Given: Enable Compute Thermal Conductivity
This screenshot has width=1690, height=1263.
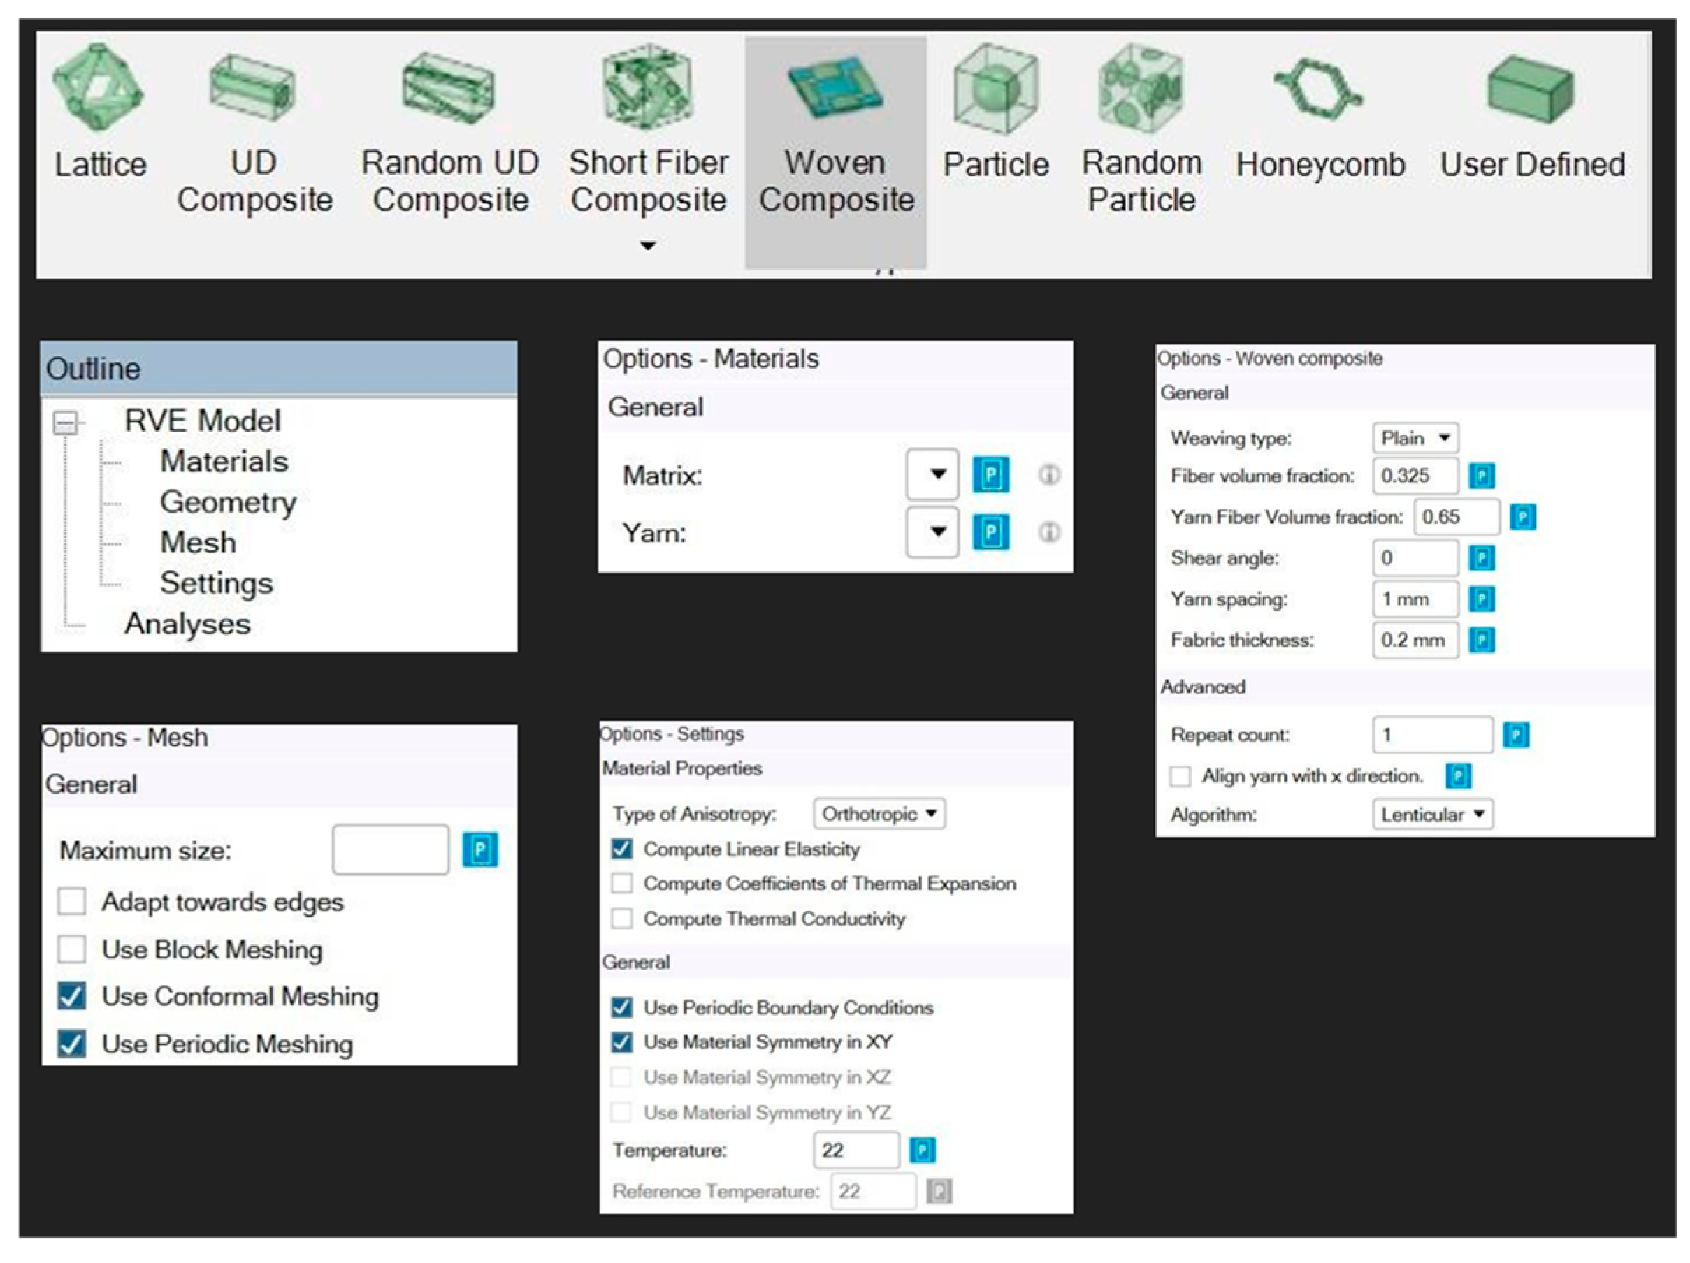Looking at the screenshot, I should click(x=622, y=918).
